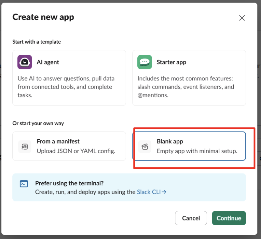Image resolution: width=261 pixels, height=239 pixels.
Task: Click the Blank app box icon
Action: point(144,147)
